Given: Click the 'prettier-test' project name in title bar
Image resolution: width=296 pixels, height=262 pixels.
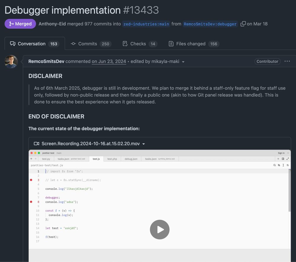Looking at the screenshot, I should [48, 153].
